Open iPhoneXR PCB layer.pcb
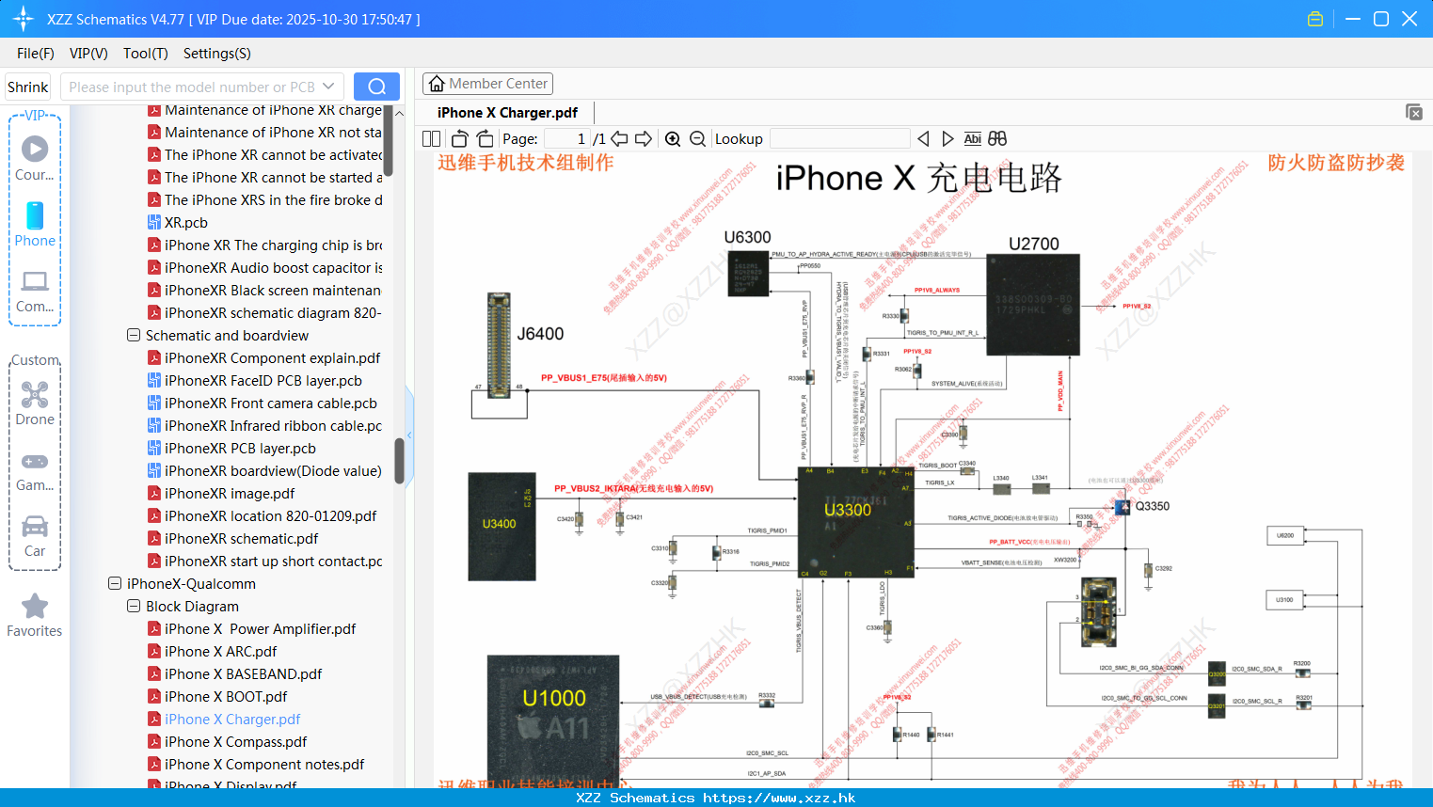 240,448
